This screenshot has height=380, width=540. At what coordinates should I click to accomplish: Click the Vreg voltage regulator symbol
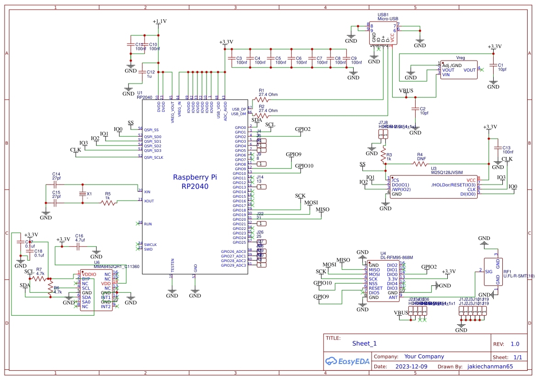[x=458, y=69]
